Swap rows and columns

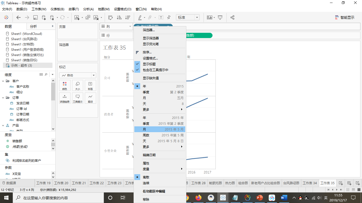111,17
